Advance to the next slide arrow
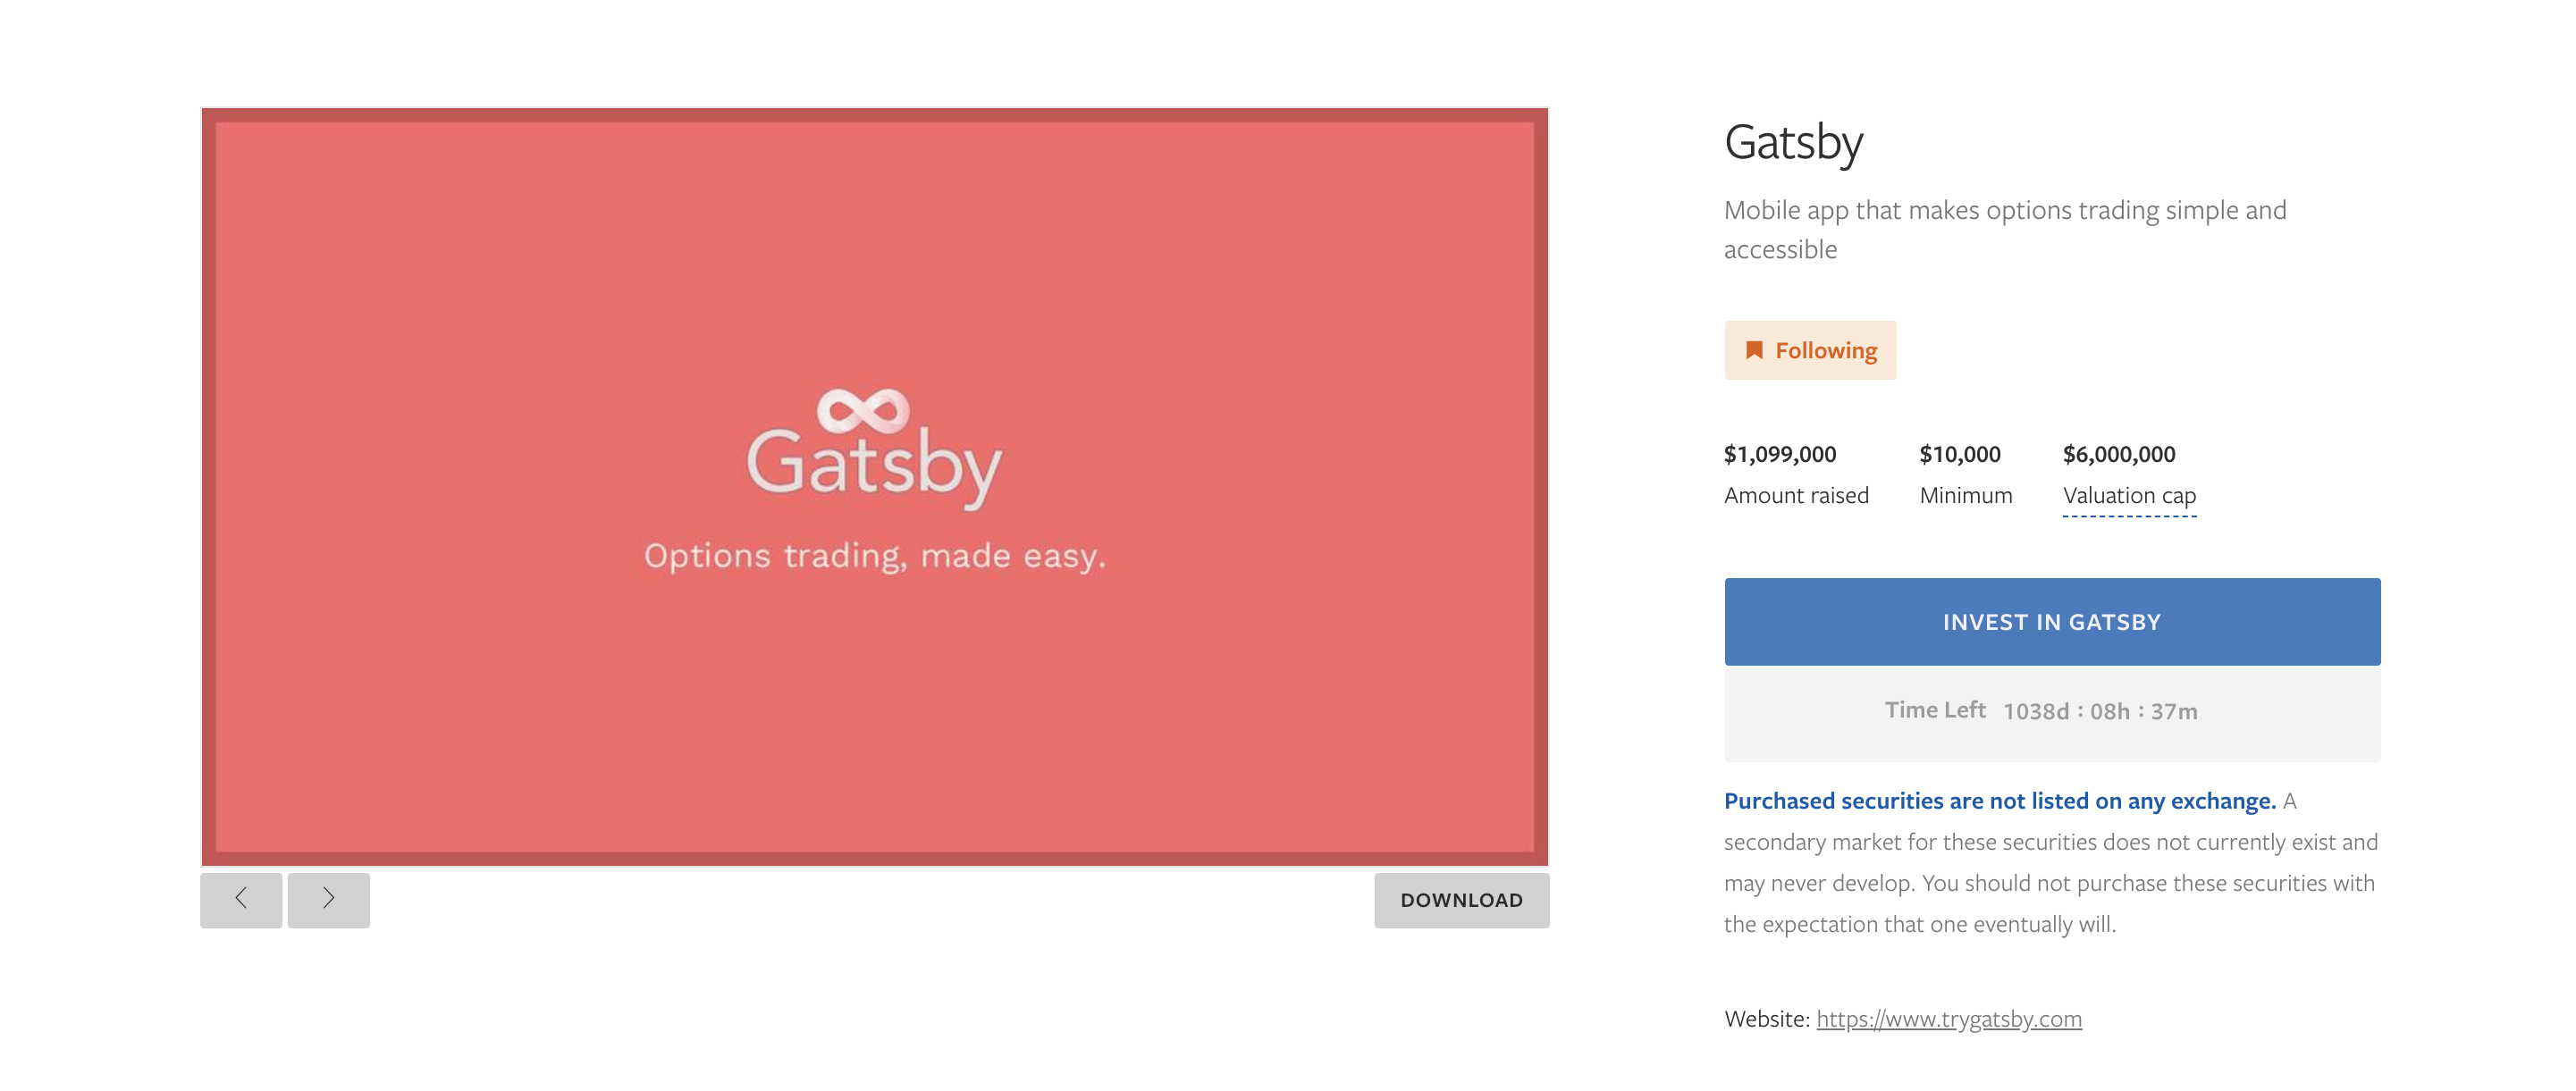Image resolution: width=2576 pixels, height=1091 pixels. coord(328,899)
